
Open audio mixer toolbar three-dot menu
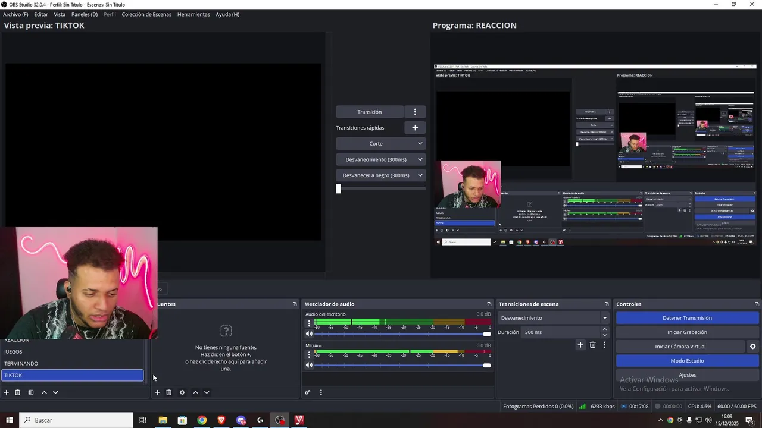tap(321, 392)
